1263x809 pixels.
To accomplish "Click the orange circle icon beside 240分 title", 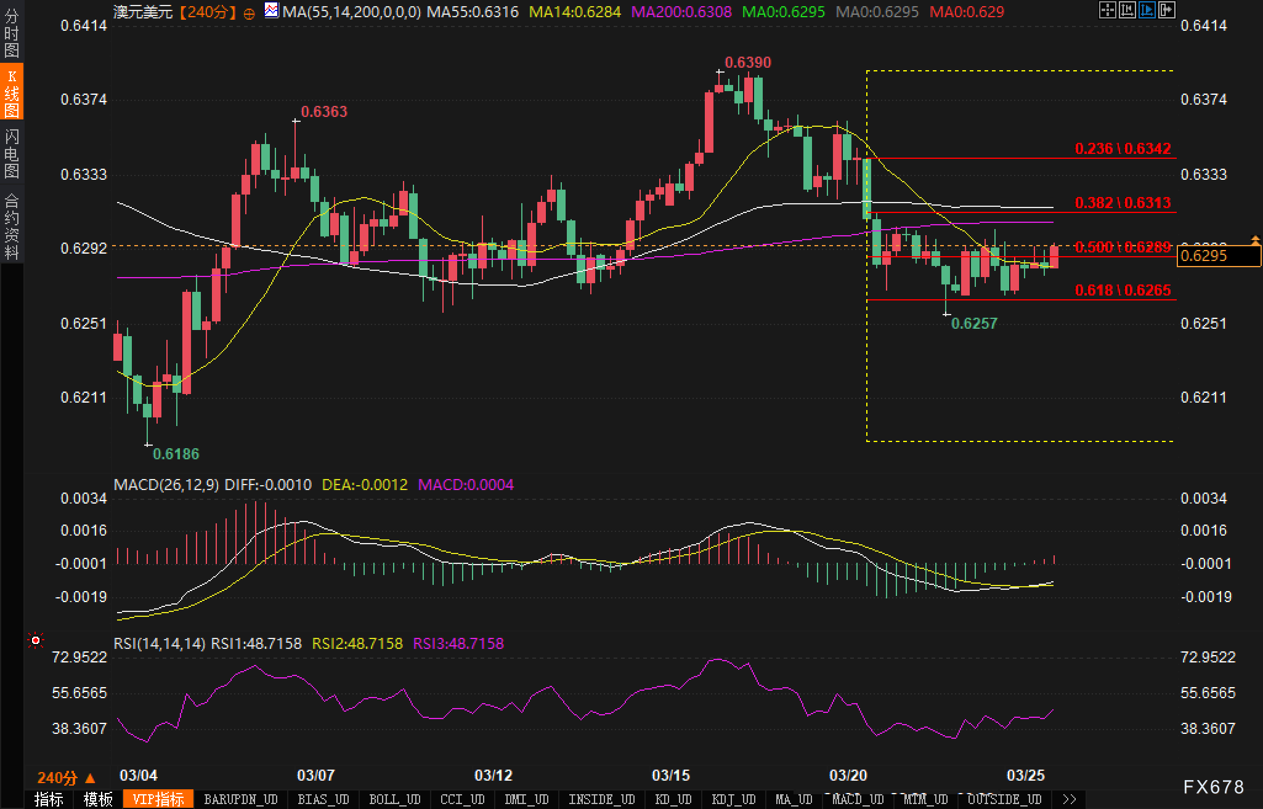I will coord(249,14).
